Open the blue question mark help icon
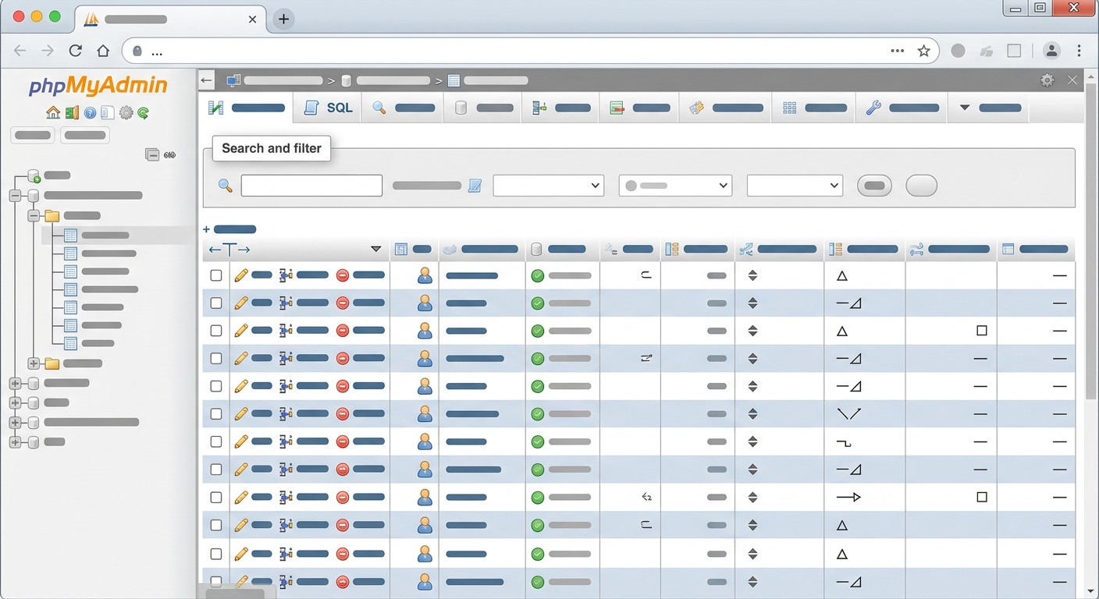 click(x=90, y=113)
